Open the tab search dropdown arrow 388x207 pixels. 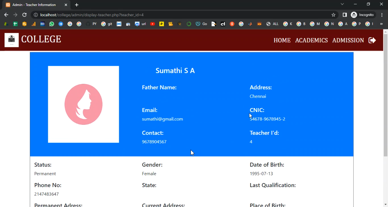coord(342,4)
